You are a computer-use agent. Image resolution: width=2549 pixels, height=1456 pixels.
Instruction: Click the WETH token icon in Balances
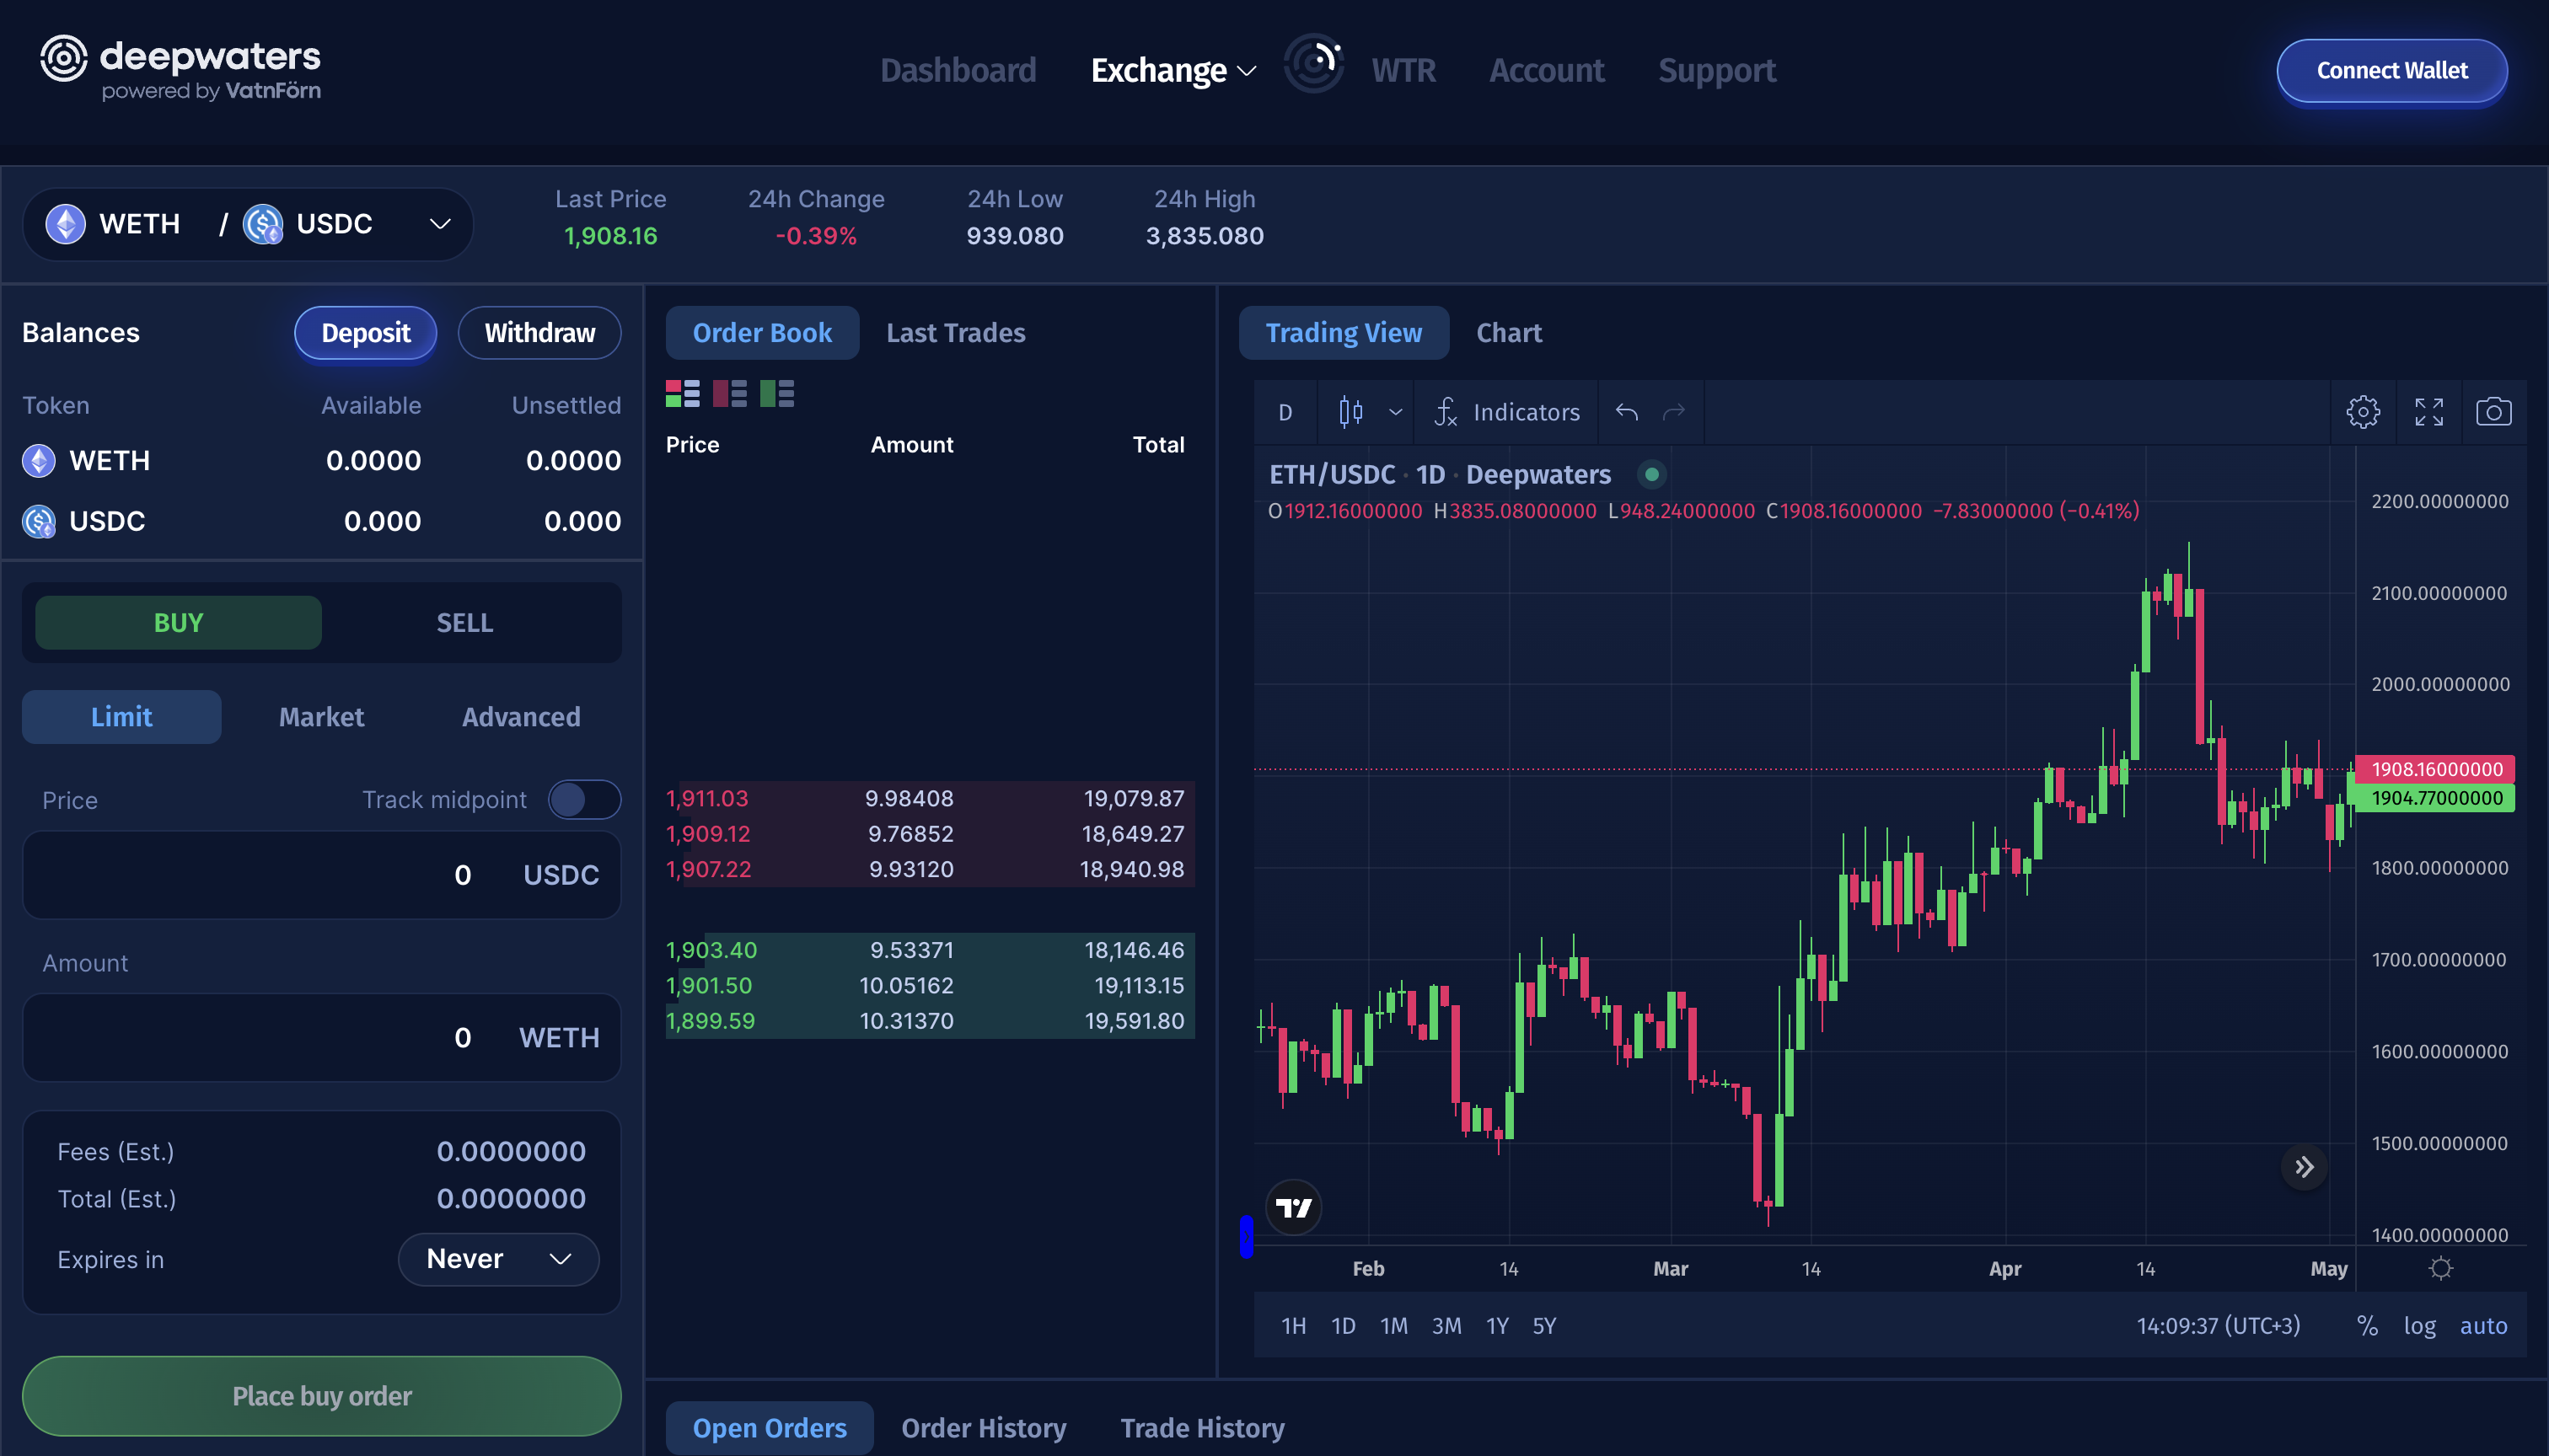coord(39,461)
